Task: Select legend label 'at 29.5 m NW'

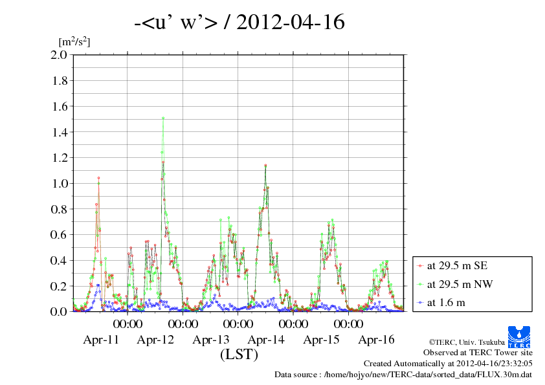Action: pos(460,284)
